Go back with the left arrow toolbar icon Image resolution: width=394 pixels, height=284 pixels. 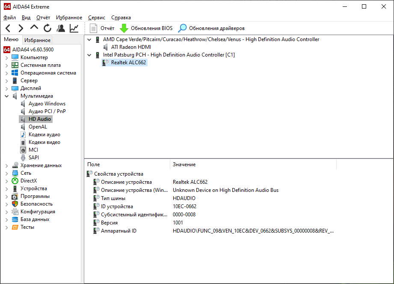[8, 28]
